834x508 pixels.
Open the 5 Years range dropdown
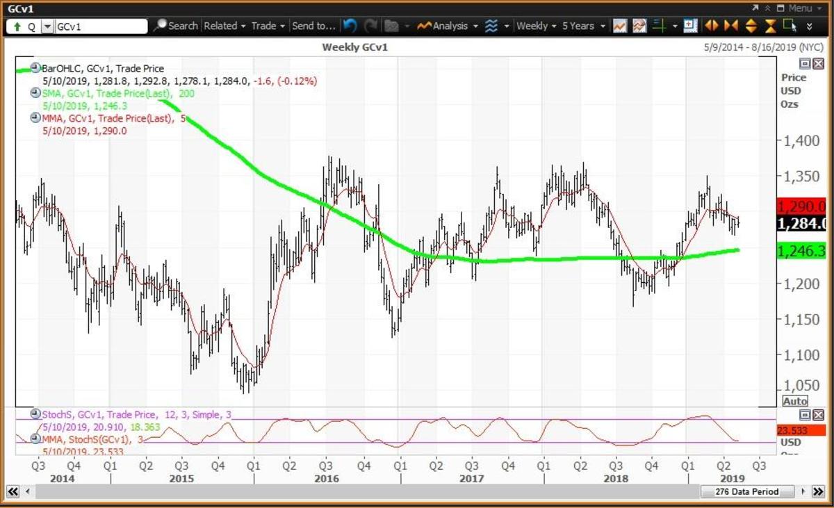(584, 26)
